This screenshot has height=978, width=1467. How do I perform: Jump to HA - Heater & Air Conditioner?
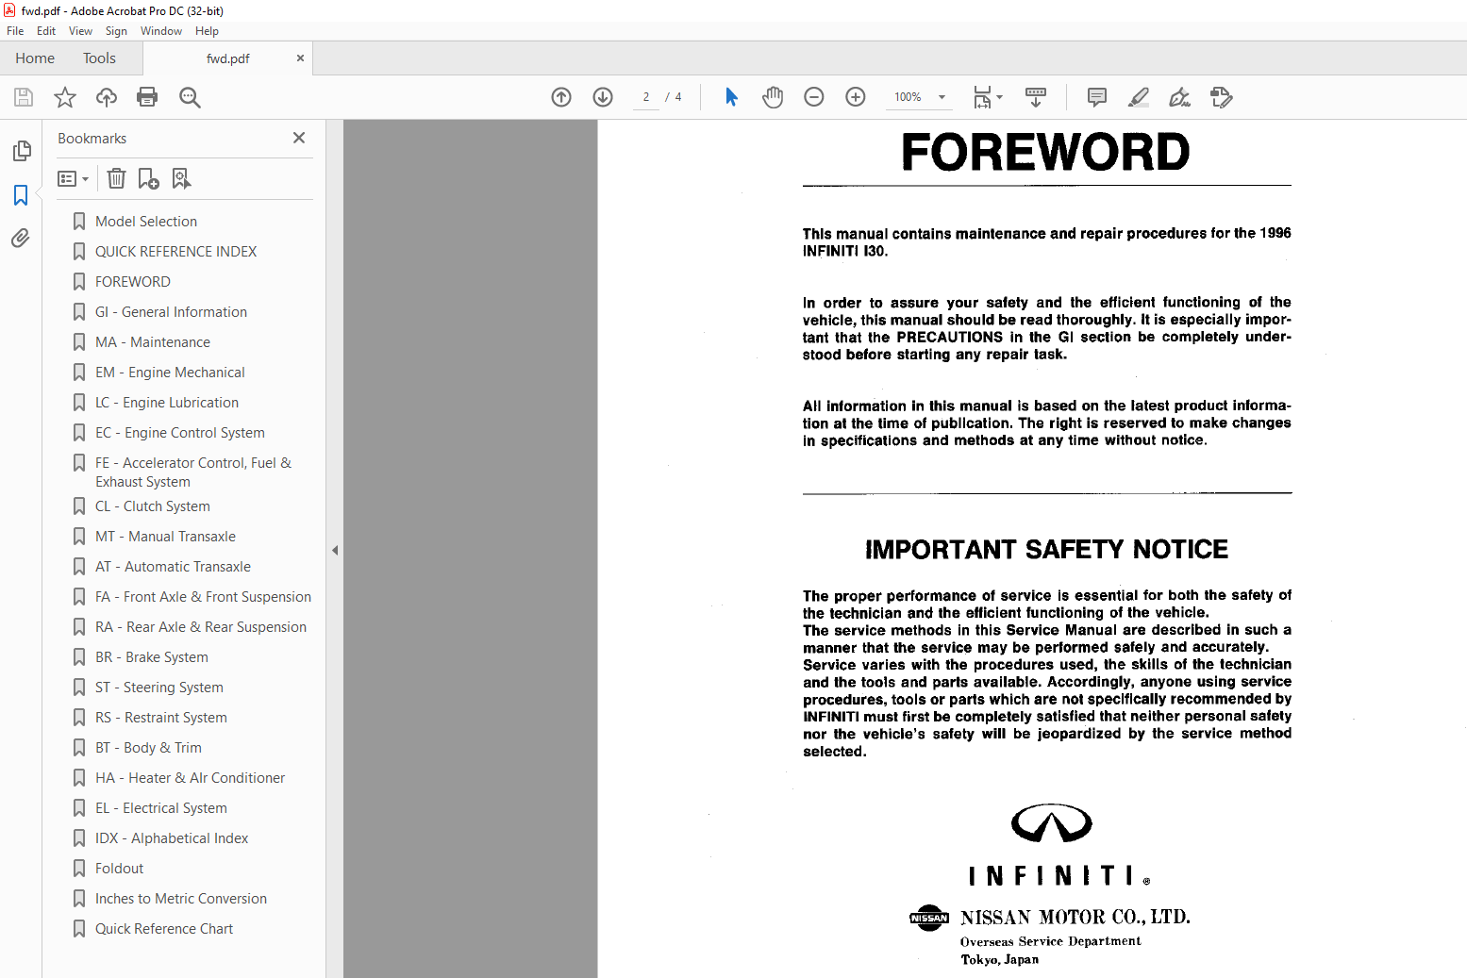coord(190,778)
